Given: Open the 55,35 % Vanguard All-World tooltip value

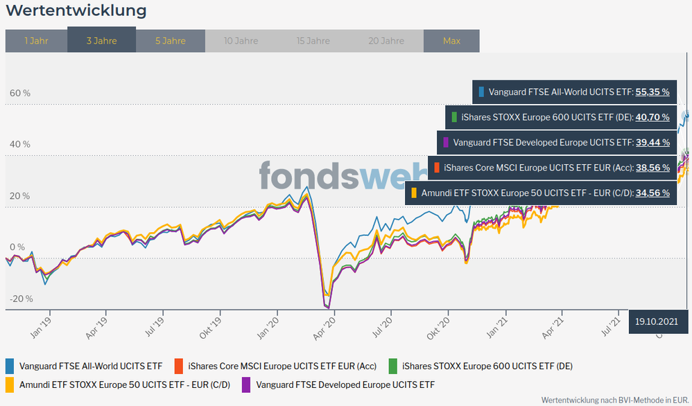Looking at the screenshot, I should [x=652, y=91].
